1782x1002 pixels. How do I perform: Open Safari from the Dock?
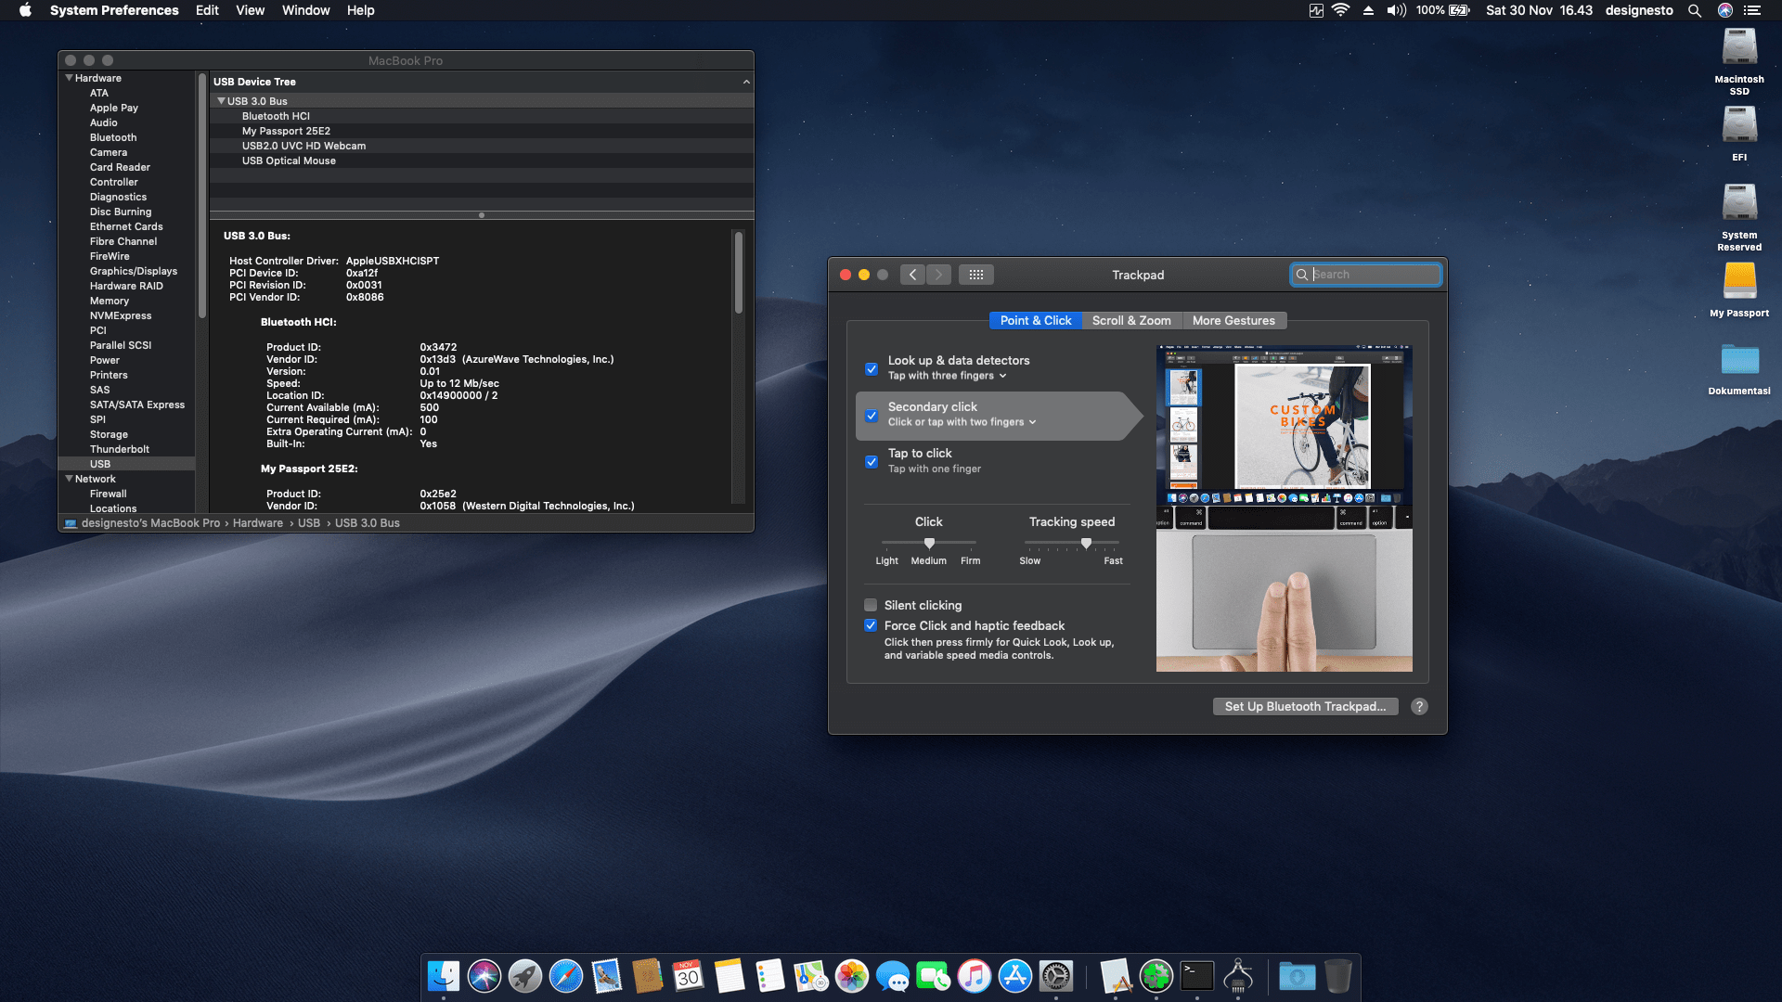coord(566,976)
